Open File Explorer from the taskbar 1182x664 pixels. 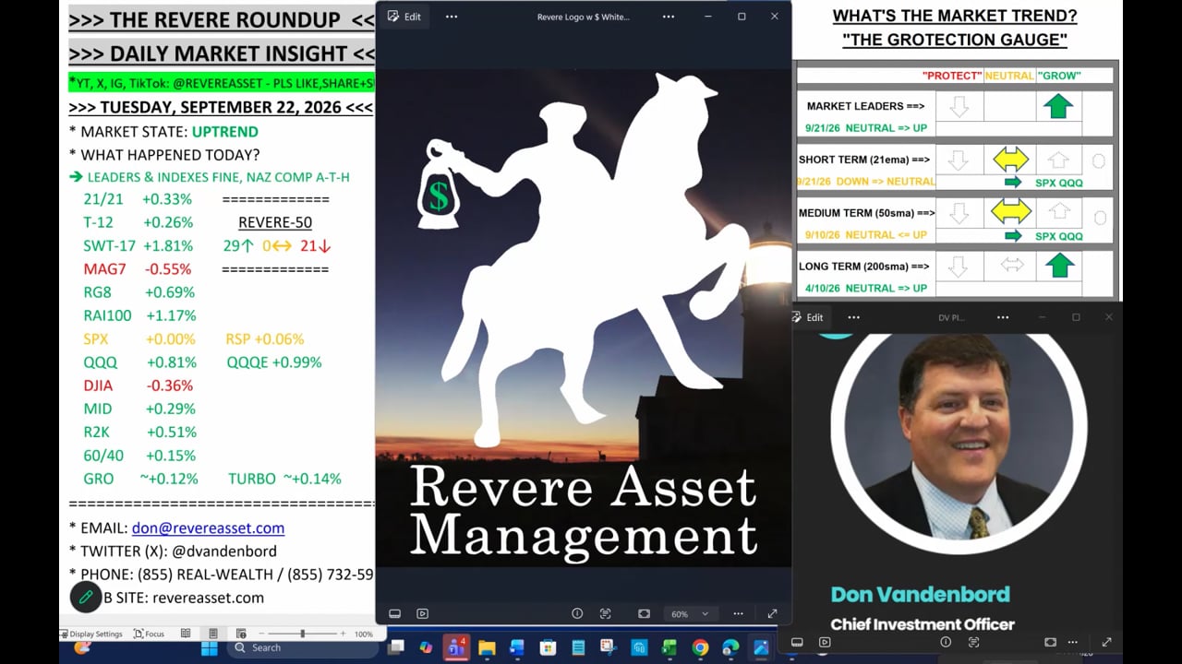pyautogui.click(x=487, y=647)
